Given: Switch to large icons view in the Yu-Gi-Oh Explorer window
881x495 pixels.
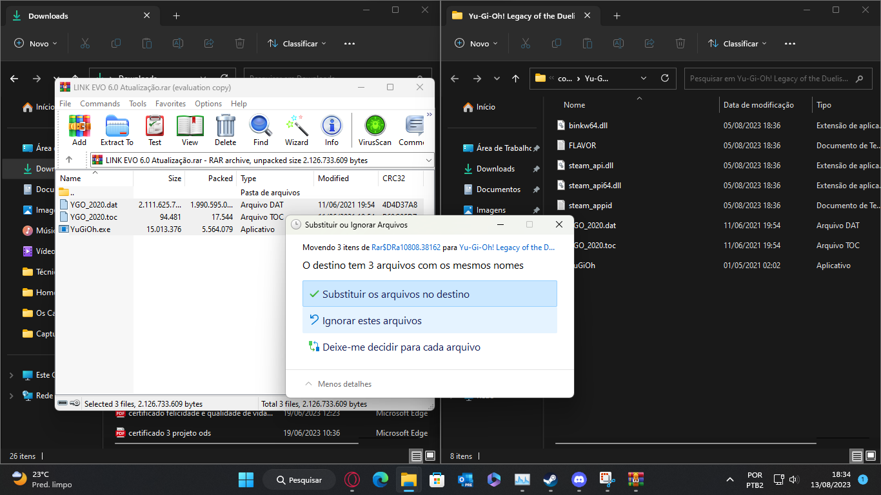Looking at the screenshot, I should pyautogui.click(x=870, y=456).
